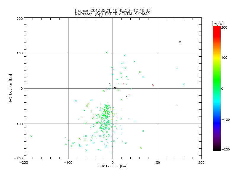
Task: Select the red X marker near 90 km east
Action: pos(153,85)
